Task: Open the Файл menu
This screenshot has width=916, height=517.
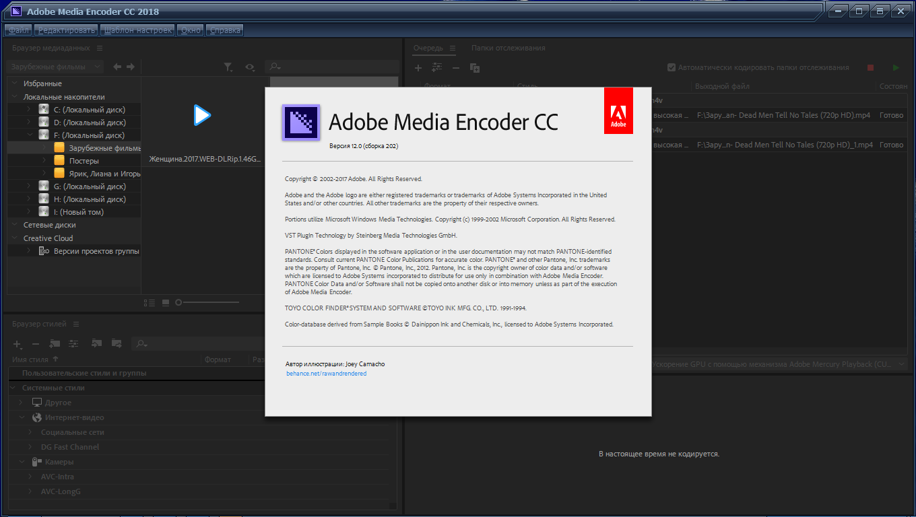Action: coord(19,30)
